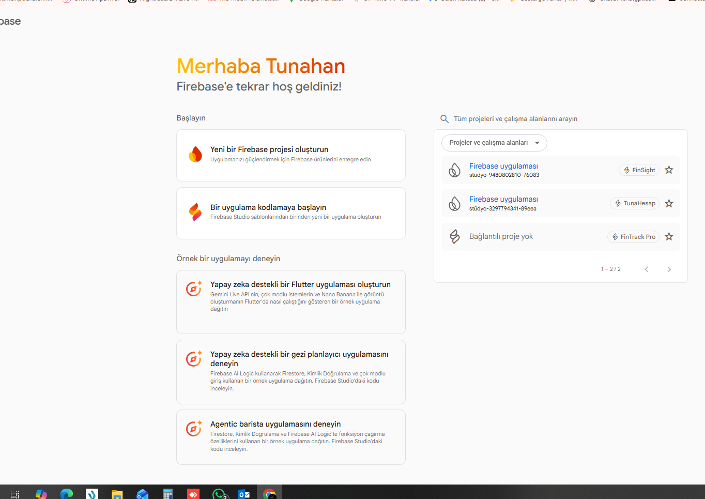Click the 'Örnek bir uygulamayı deneyin' heading

pos(228,259)
